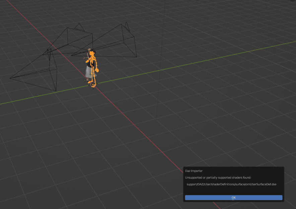Image resolution: width=296 pixels, height=209 pixels.
Task: Click the OK button in Daz Importer dialog
Action: tap(233, 198)
